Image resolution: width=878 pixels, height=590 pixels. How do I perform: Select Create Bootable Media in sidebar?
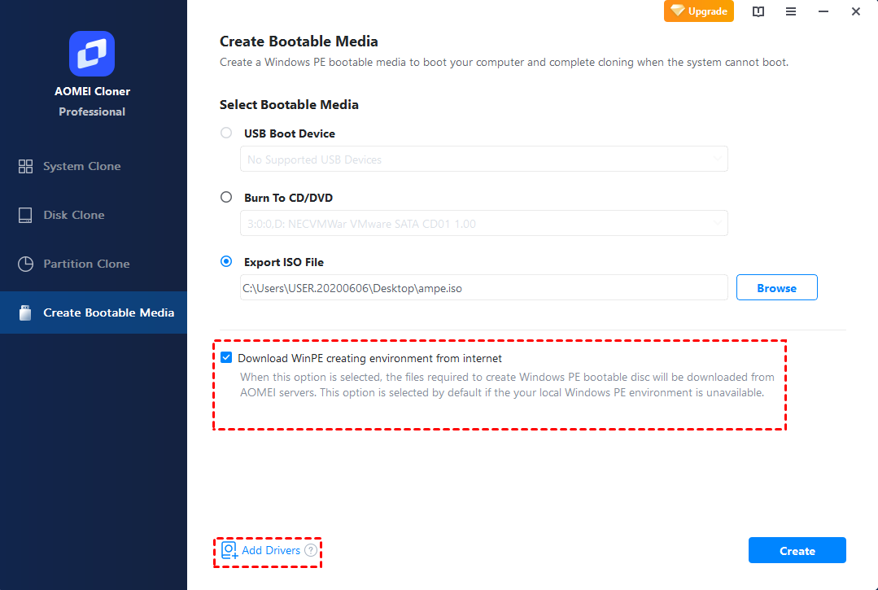(x=94, y=312)
